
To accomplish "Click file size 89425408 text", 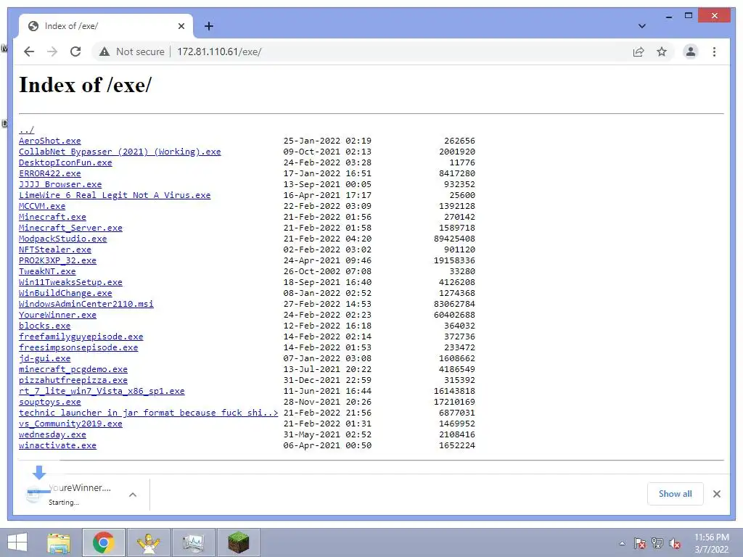I will [454, 239].
